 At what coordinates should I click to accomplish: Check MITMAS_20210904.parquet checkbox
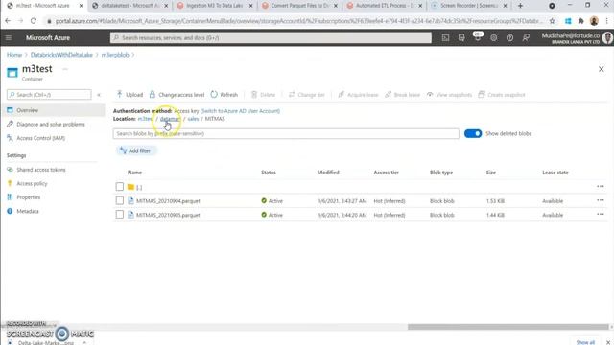pyautogui.click(x=119, y=200)
